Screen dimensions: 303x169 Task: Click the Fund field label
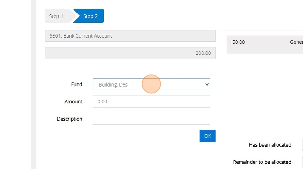tap(76, 84)
